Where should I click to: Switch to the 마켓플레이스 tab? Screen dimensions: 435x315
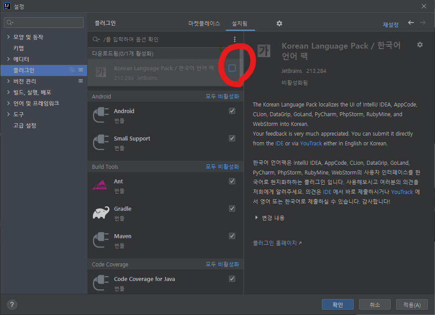click(x=204, y=23)
